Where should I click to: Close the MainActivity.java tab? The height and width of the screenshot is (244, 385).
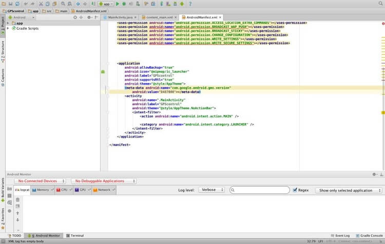tap(136, 17)
